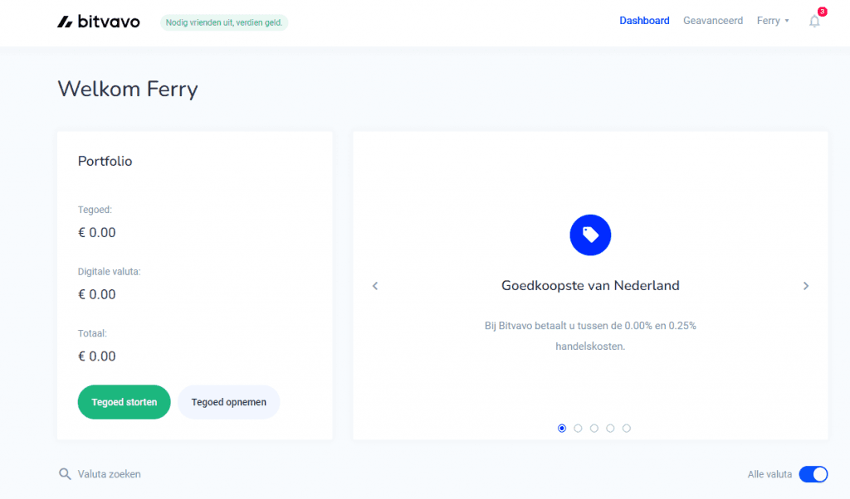850x499 pixels.
Task: Open the Dashboard tab
Action: coord(644,21)
